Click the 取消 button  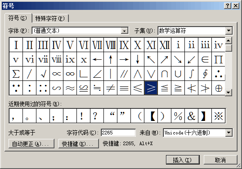(220, 160)
